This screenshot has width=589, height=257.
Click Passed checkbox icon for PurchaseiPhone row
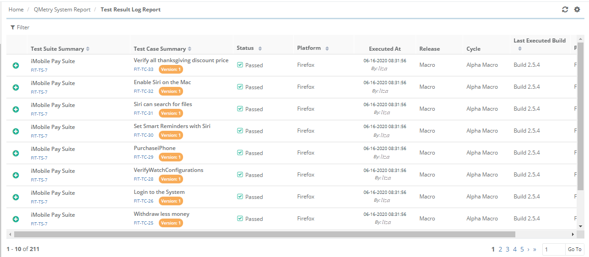[x=240, y=153]
